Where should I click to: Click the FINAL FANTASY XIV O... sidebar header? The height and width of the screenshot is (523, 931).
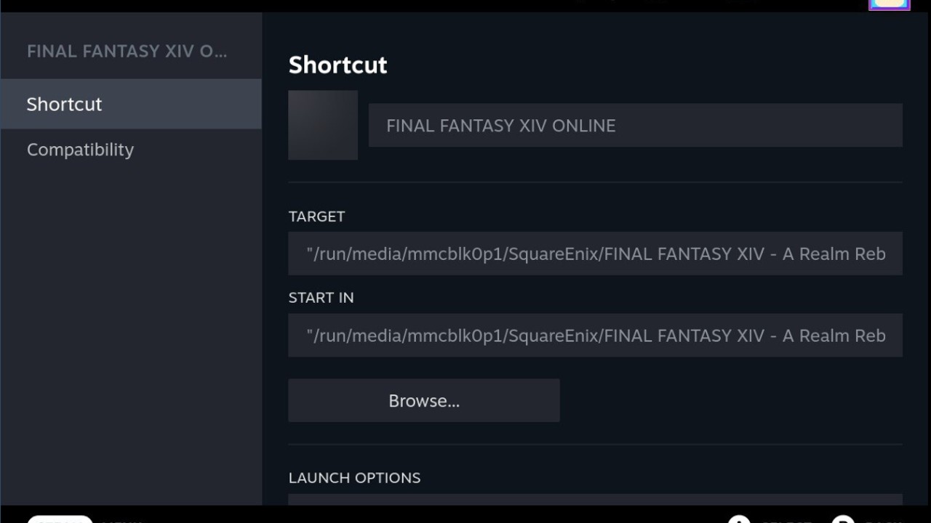(x=128, y=51)
